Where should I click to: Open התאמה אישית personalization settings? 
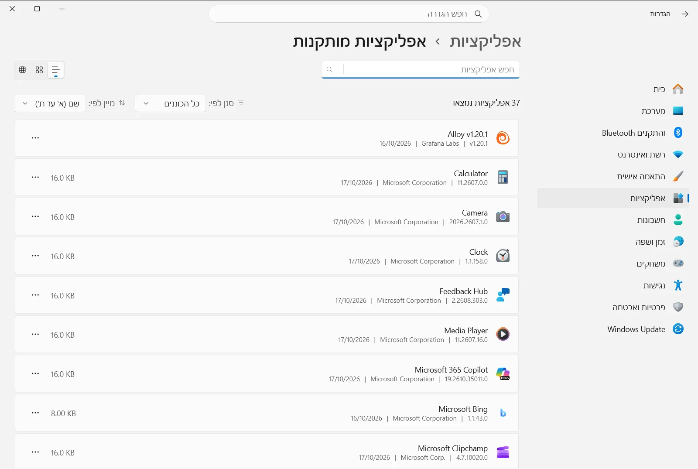tap(613, 176)
